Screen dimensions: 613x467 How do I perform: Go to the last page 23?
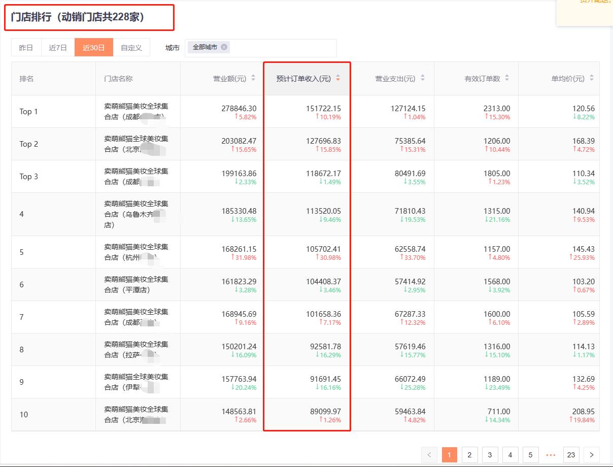(571, 455)
